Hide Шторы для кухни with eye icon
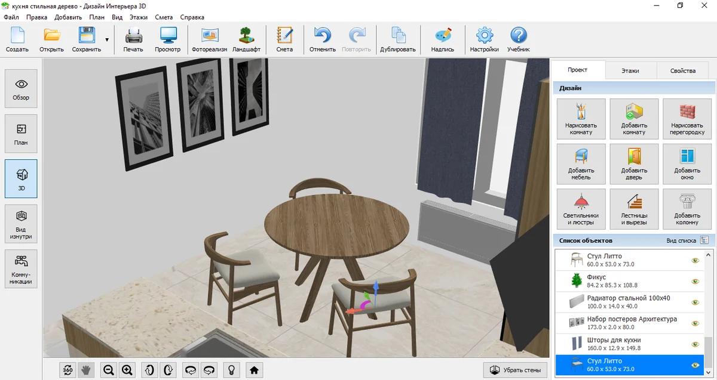The image size is (717, 380). 695,344
